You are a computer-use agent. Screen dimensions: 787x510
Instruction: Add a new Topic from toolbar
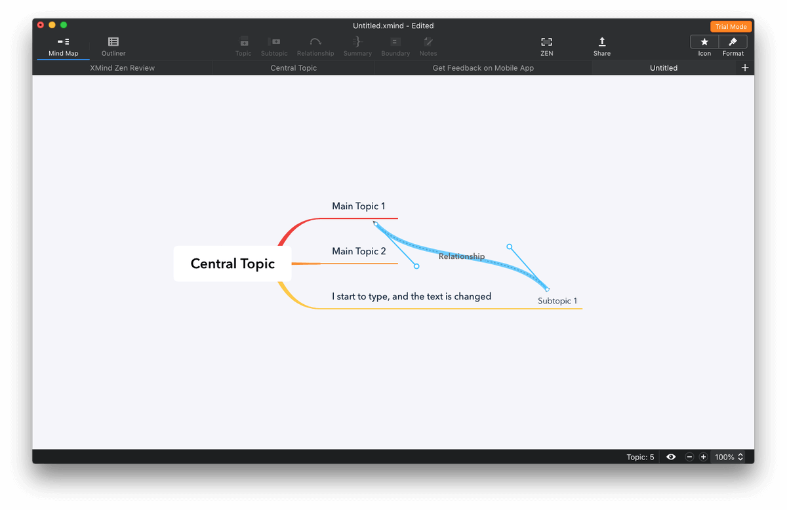coord(243,46)
